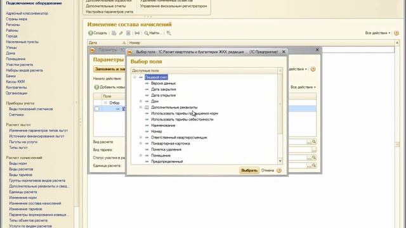Click green Добавить новый plus icon
Screen dimensions: 406x228
point(96,87)
